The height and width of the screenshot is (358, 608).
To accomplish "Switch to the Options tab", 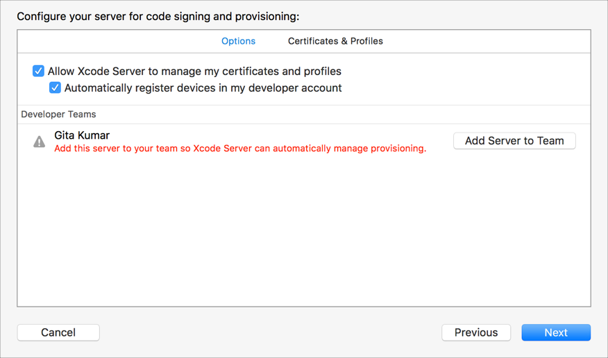I will coord(238,41).
